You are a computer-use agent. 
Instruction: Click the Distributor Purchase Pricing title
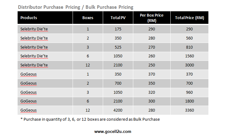(x=49, y=7)
